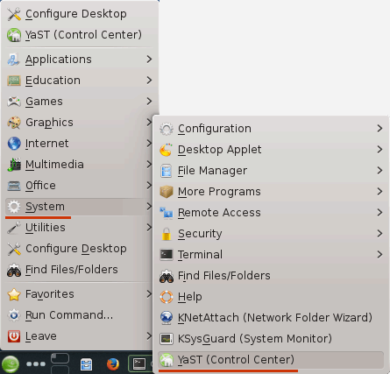This screenshot has height=374, width=390.
Task: Open the Help menu entry
Action: (x=271, y=297)
